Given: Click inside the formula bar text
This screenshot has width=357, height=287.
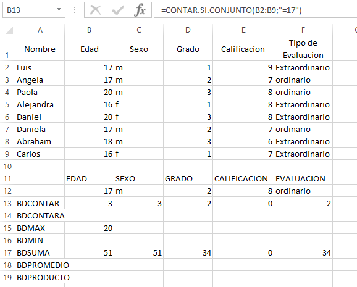Looking at the screenshot, I should [x=256, y=10].
